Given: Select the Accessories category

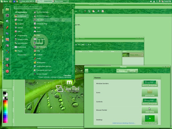Looking at the screenshot, I should click(x=21, y=16).
